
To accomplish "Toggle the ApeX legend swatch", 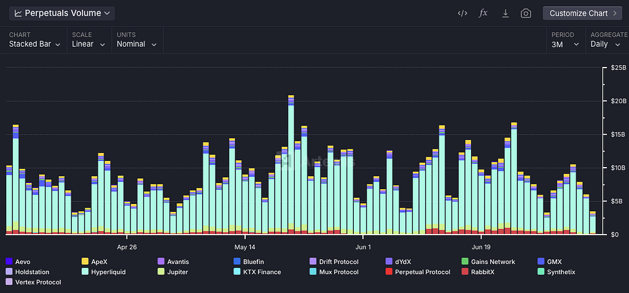I will coord(85,262).
